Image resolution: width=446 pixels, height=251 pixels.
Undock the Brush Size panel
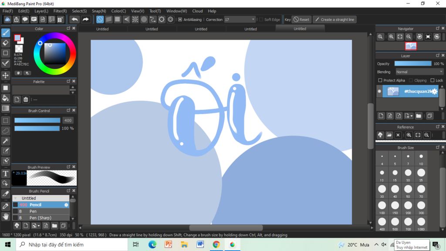(x=437, y=147)
